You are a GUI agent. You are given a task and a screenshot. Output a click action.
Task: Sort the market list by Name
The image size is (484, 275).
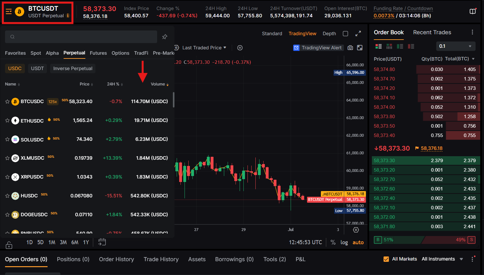pos(13,84)
